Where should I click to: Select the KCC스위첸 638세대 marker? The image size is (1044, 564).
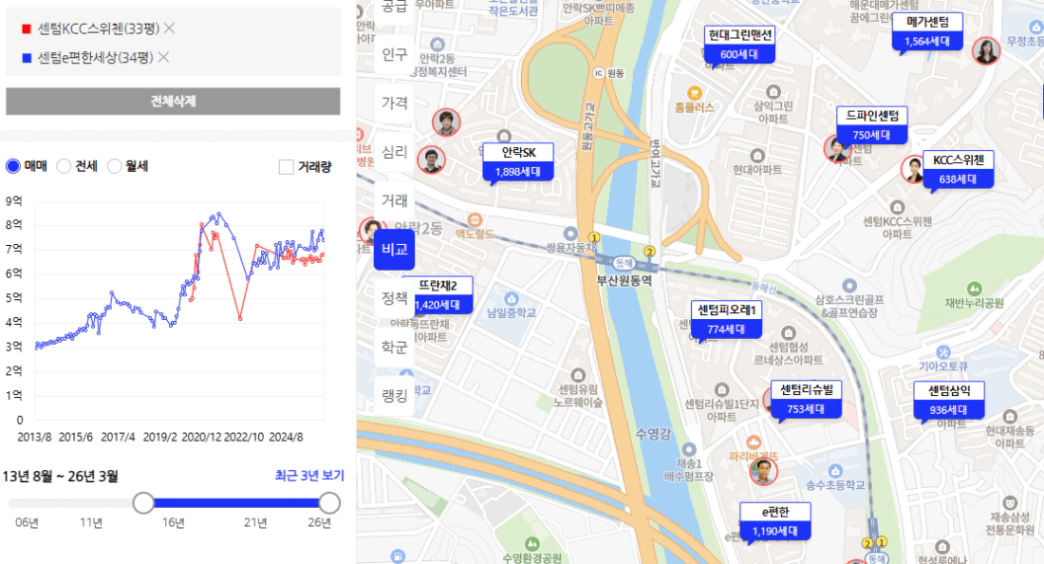point(958,170)
